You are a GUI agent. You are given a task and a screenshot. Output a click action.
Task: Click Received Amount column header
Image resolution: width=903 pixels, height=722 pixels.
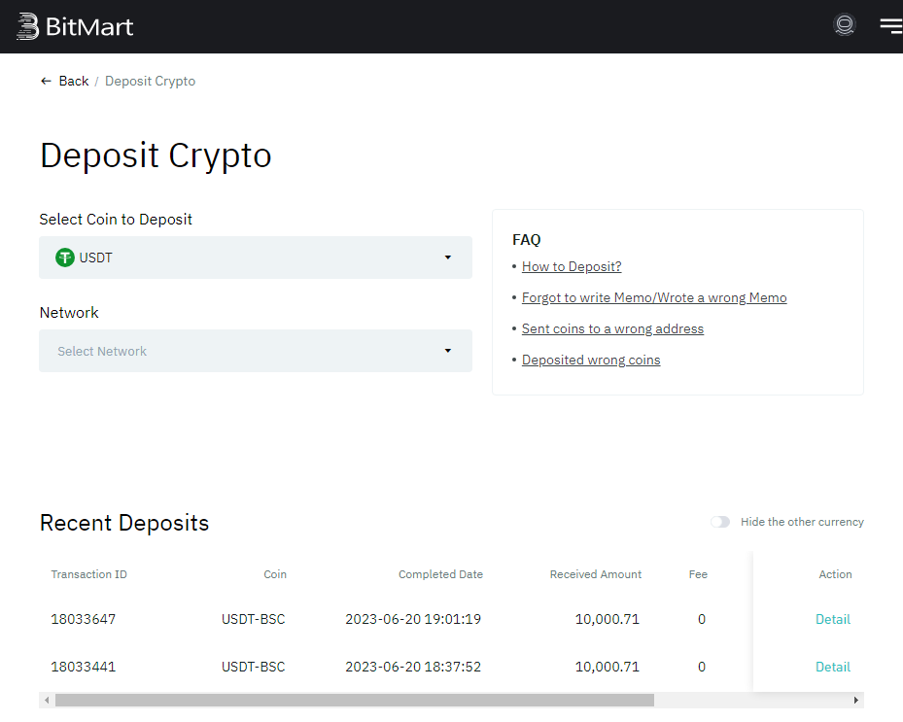[x=596, y=574]
